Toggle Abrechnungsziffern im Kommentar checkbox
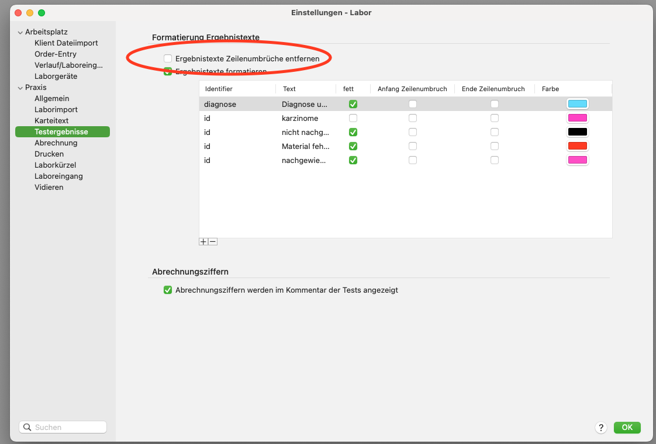 point(168,290)
